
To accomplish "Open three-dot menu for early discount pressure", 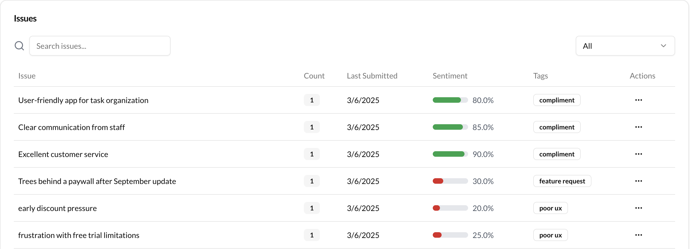I will pyautogui.click(x=639, y=208).
